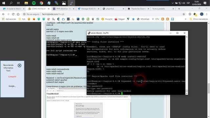
Task: Click the 'systemctl restart apache2' line on the page
Action: click(x=57, y=80)
